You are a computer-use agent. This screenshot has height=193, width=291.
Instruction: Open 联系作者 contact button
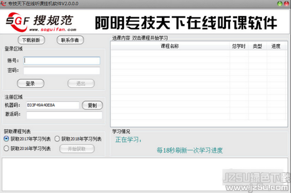click(70, 40)
